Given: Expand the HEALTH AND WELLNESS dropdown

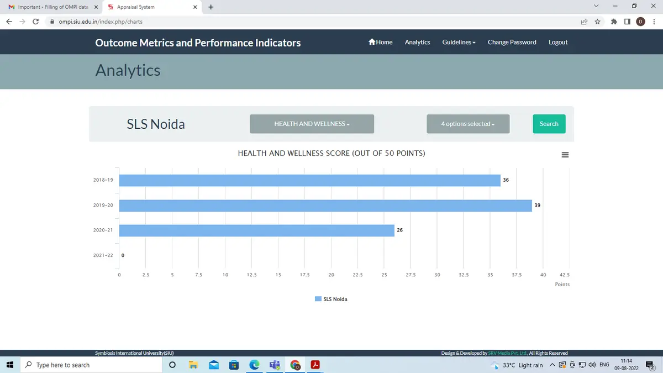Looking at the screenshot, I should 312,124.
